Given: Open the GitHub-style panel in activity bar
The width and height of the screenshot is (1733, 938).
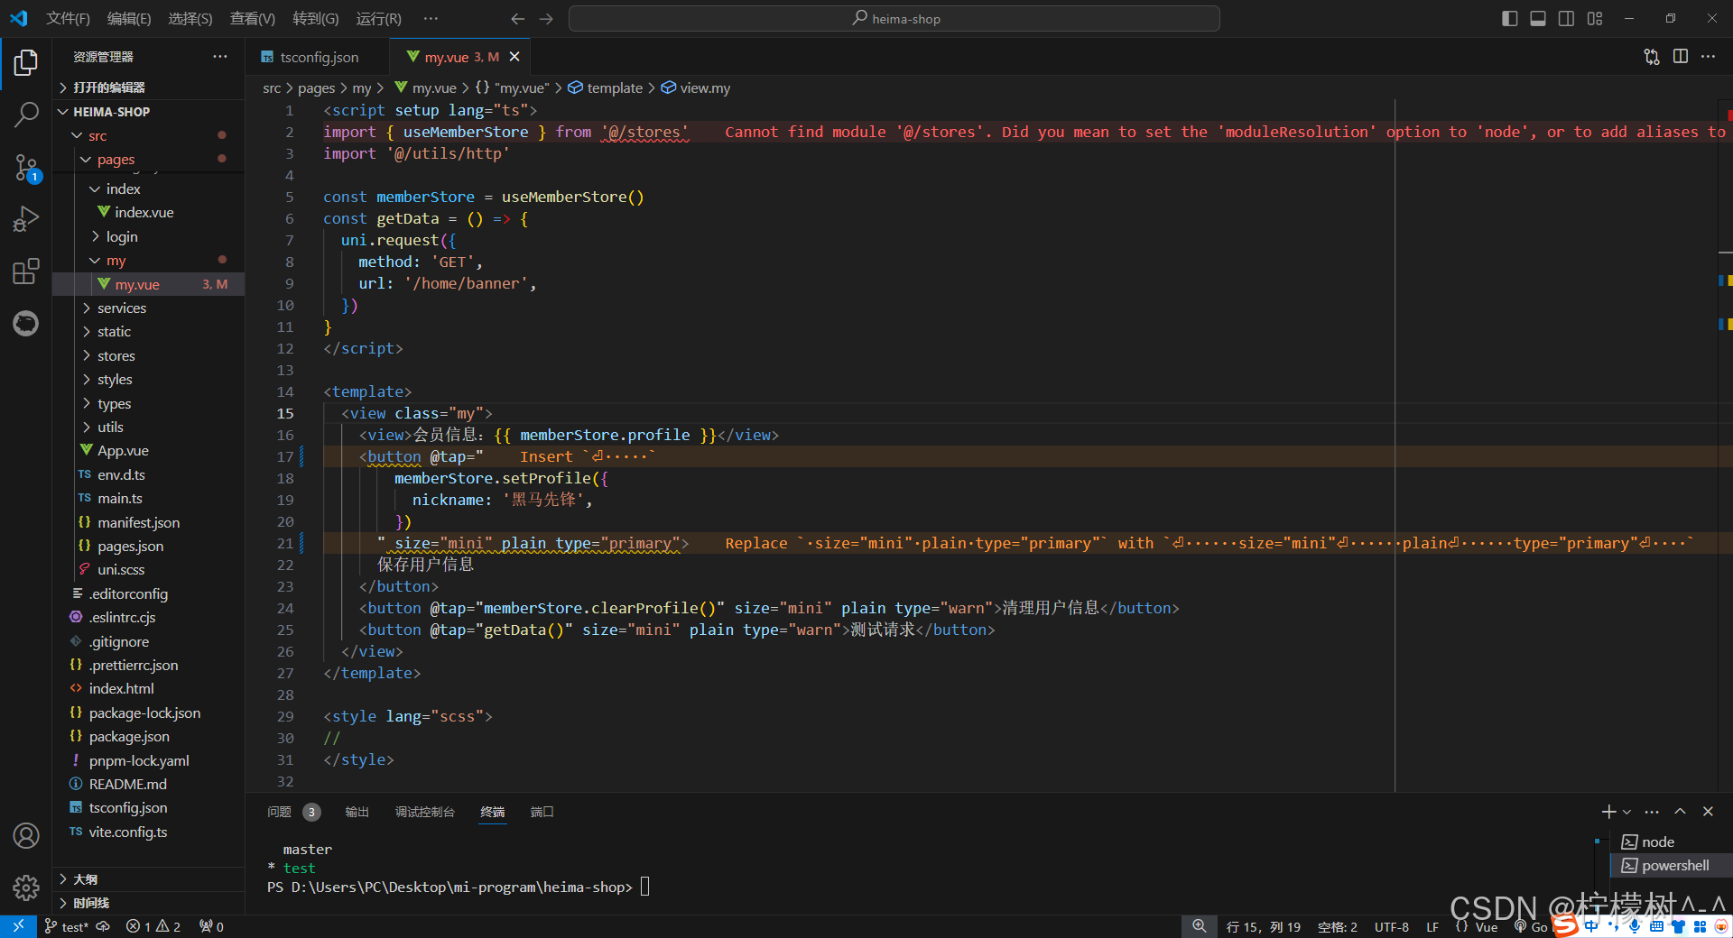Looking at the screenshot, I should point(26,323).
